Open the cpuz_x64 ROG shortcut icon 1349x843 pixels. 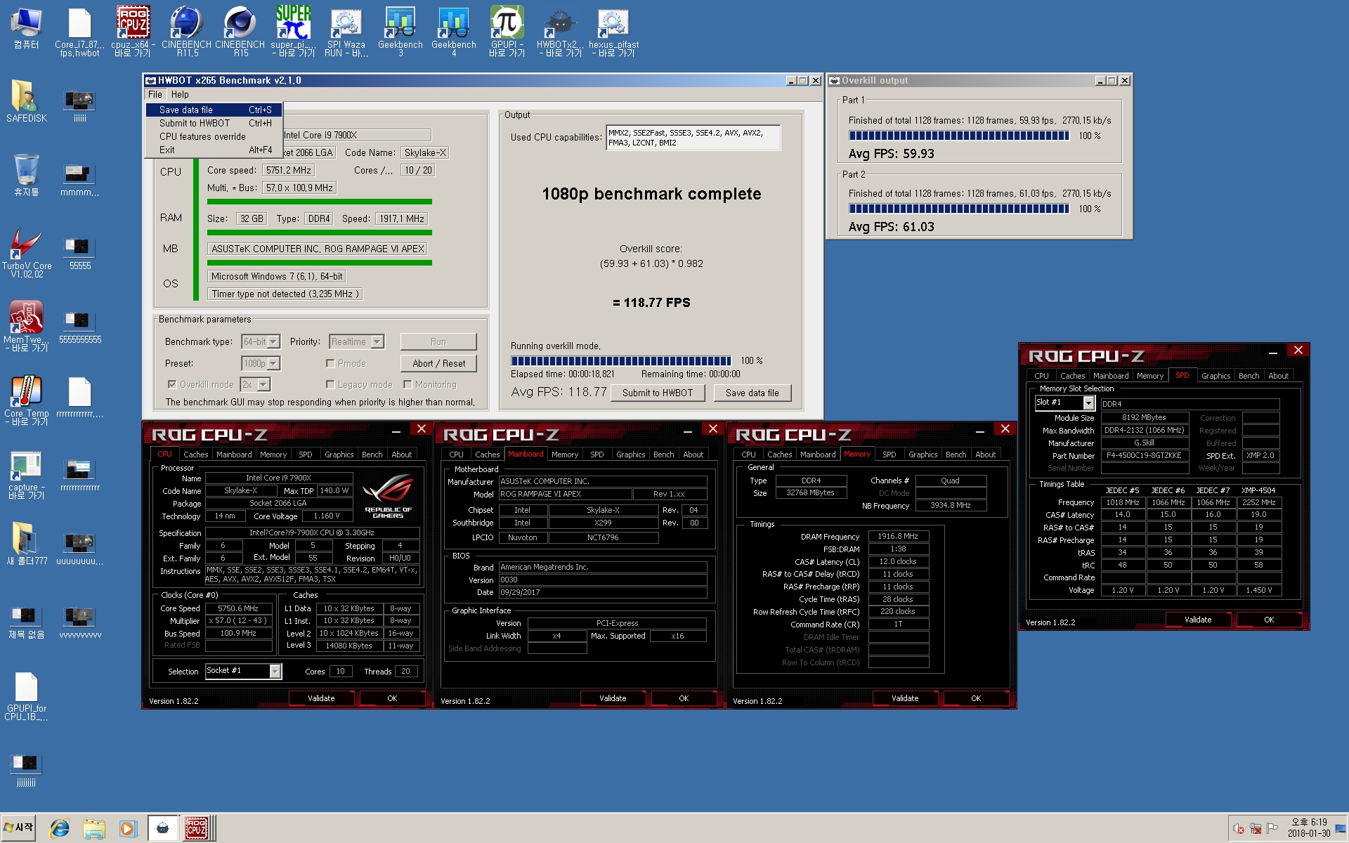tap(133, 31)
